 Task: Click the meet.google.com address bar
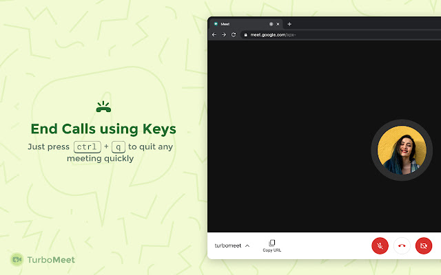click(340, 35)
